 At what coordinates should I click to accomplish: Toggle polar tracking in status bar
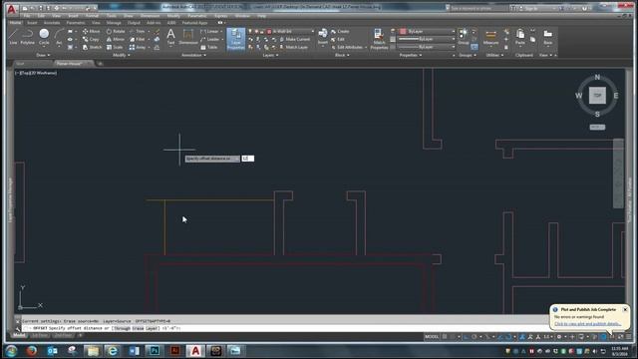coord(475,337)
